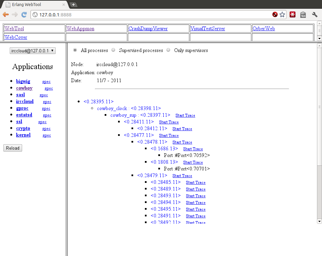View spec for gproc
Screen dimensions: 322x256
[x=46, y=108]
